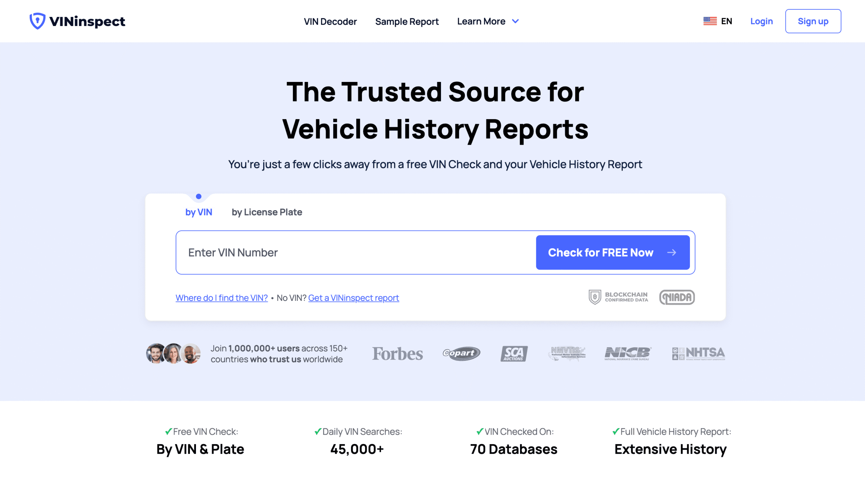The image size is (865, 482).
Task: Click the SCA Auctions logo
Action: click(514, 354)
